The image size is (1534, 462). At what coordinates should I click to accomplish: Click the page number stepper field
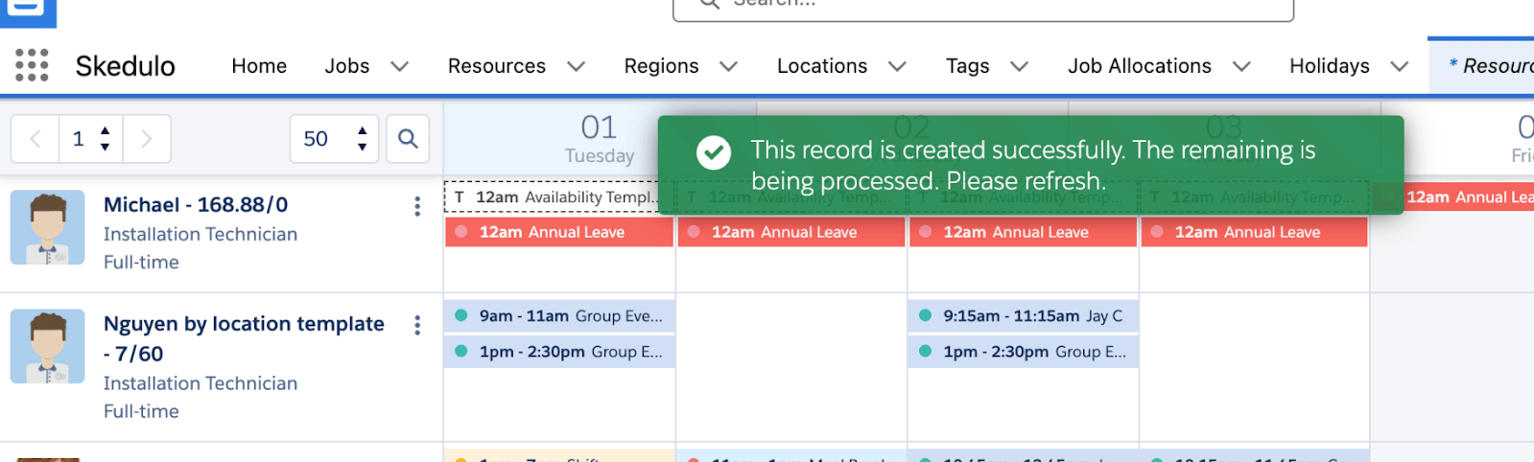click(x=91, y=139)
